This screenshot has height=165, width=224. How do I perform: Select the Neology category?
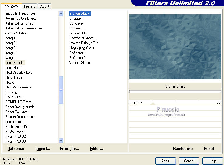tap(11, 92)
